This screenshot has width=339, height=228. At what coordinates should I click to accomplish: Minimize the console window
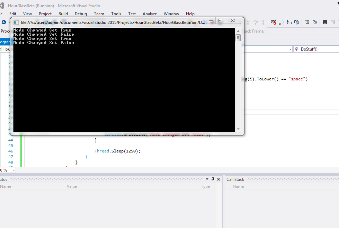pos(211,21)
